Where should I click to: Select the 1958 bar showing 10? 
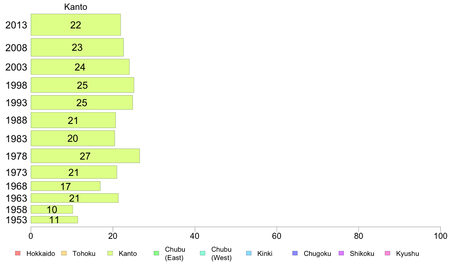52,209
